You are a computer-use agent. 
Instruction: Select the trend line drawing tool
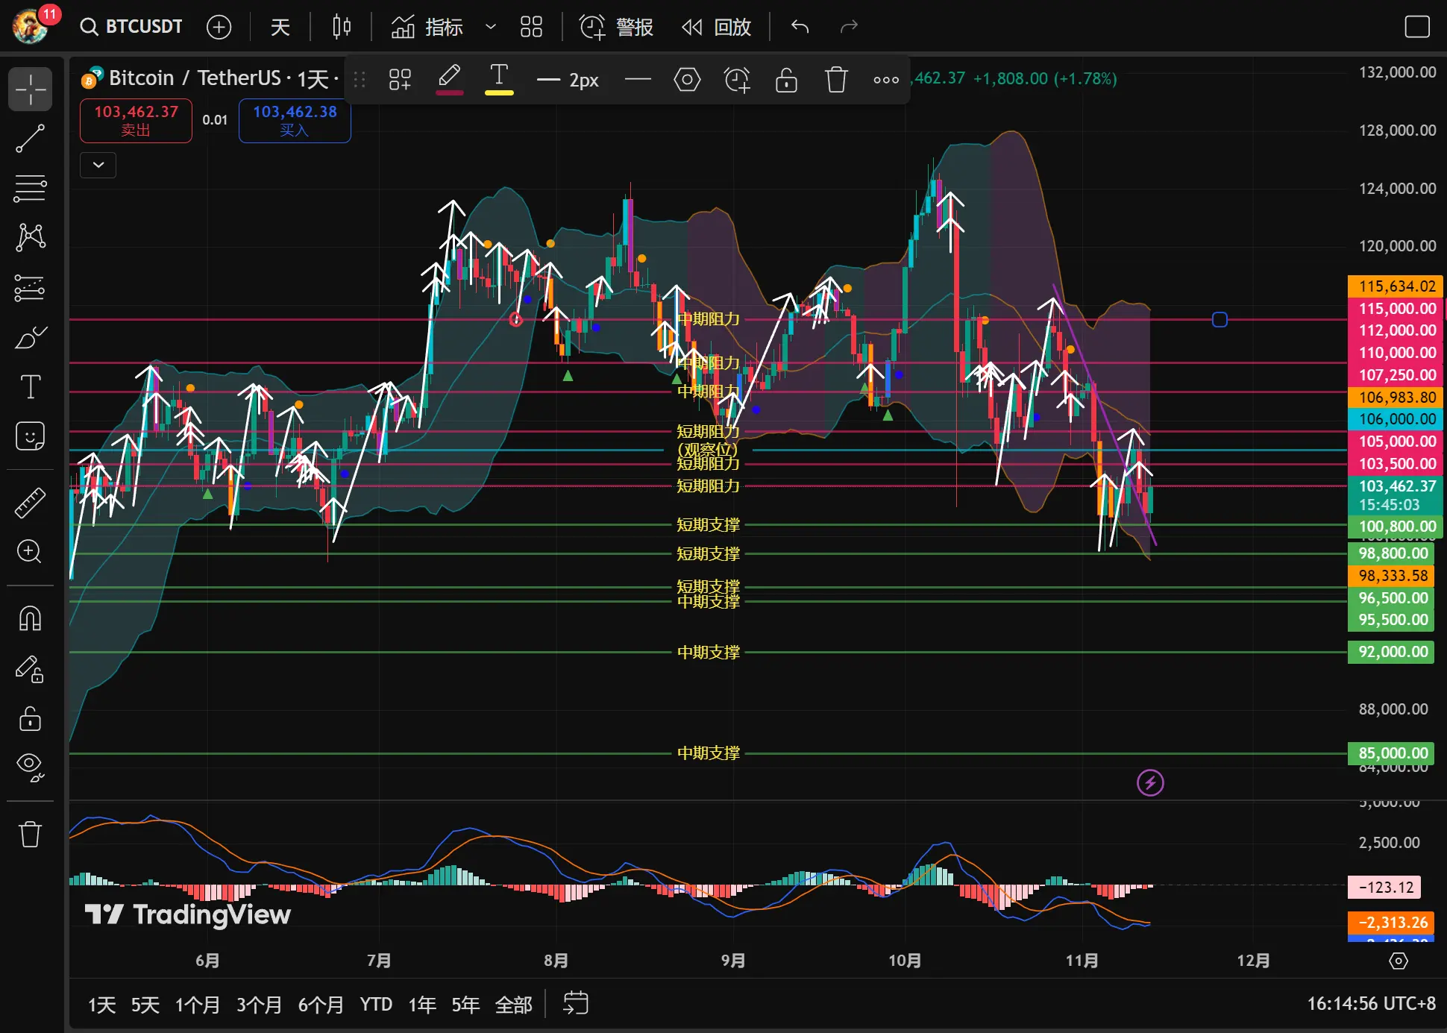(30, 139)
